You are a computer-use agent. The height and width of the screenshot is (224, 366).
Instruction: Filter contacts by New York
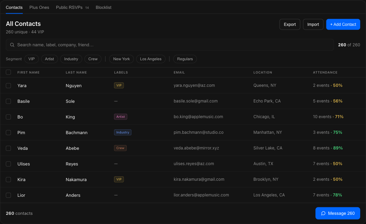tap(122, 59)
